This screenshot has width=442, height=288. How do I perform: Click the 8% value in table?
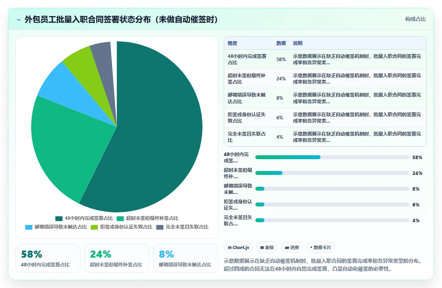280,98
